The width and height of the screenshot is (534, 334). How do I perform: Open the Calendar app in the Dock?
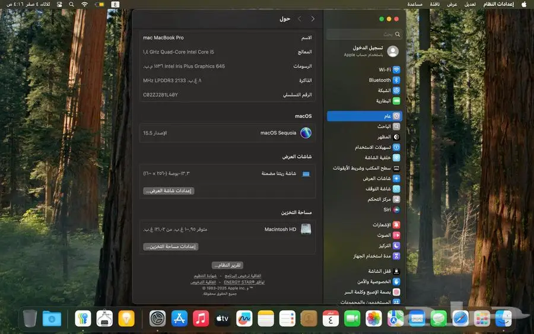tap(330, 319)
